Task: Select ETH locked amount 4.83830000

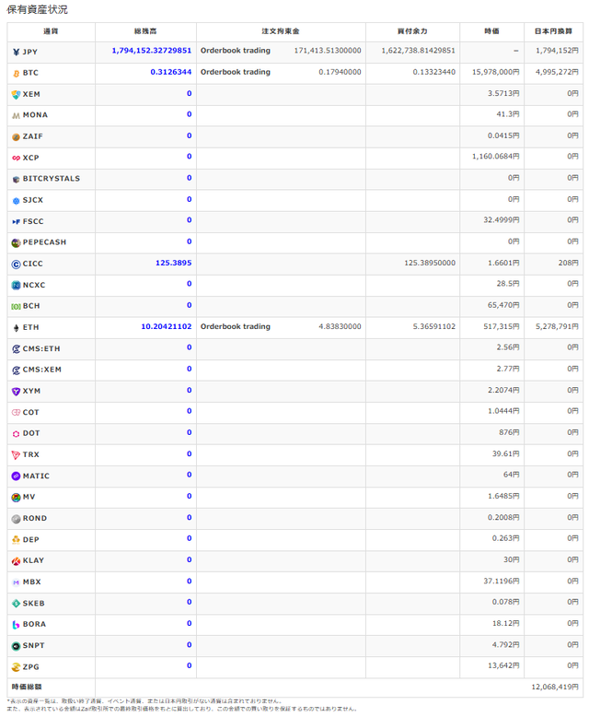Action: point(340,326)
